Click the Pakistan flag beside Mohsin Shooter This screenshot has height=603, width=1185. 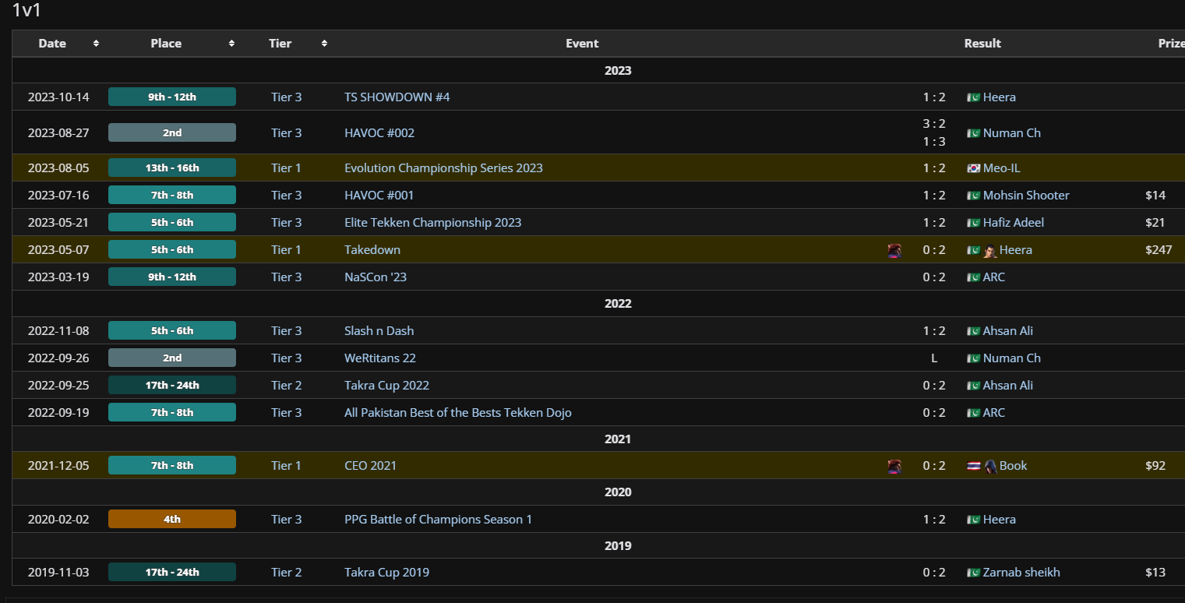click(973, 196)
